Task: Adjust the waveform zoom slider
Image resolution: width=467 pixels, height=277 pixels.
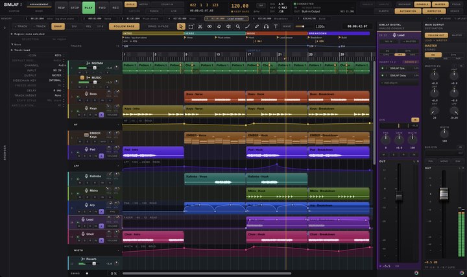Action: 303,27
